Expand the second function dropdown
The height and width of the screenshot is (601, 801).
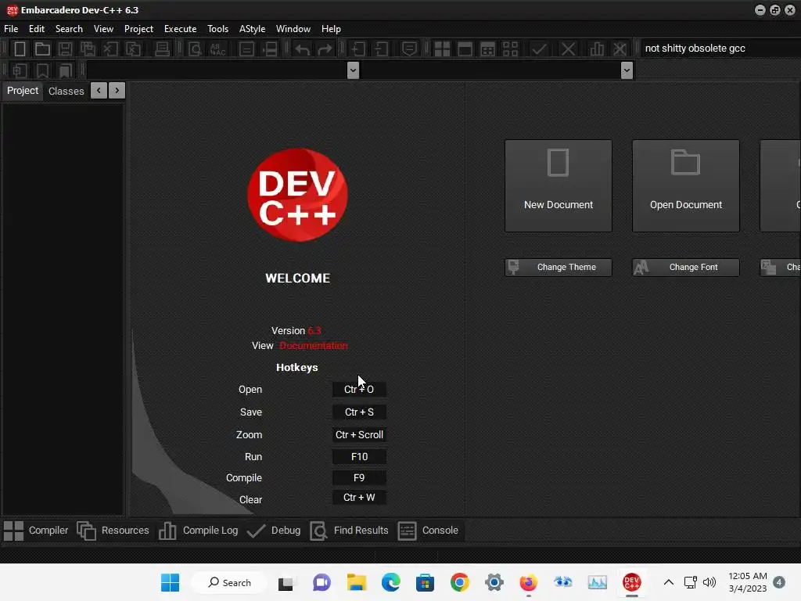coord(627,70)
